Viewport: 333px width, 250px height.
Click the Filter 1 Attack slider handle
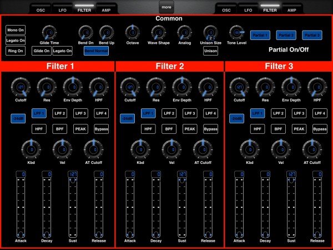pos(21,235)
